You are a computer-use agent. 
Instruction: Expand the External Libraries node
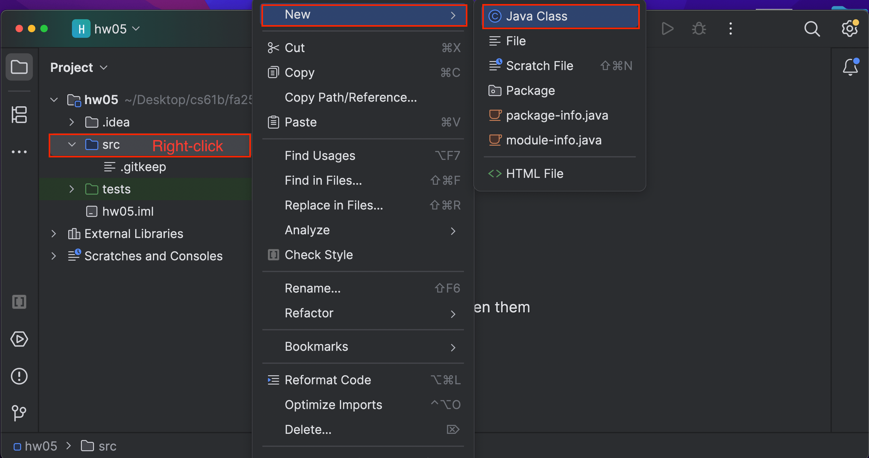[54, 234]
